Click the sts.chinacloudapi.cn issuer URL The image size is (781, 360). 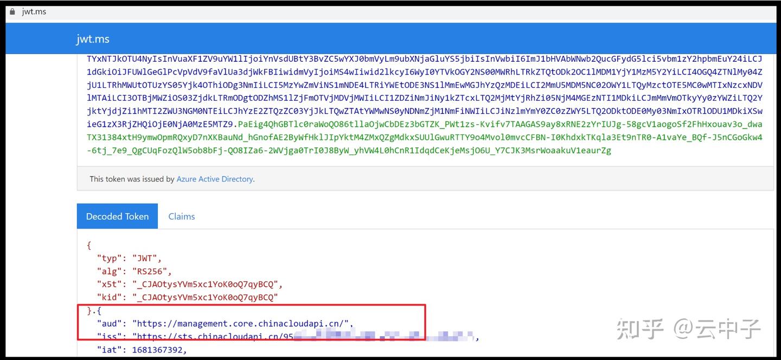[x=212, y=336]
